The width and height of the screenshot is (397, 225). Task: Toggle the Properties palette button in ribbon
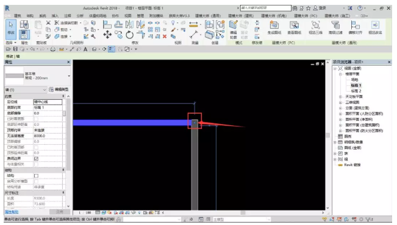click(24, 35)
